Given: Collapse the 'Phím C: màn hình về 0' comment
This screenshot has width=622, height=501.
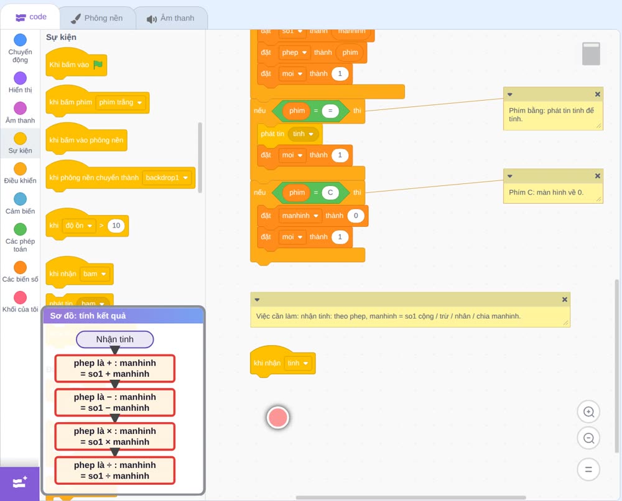Looking at the screenshot, I should [x=510, y=177].
